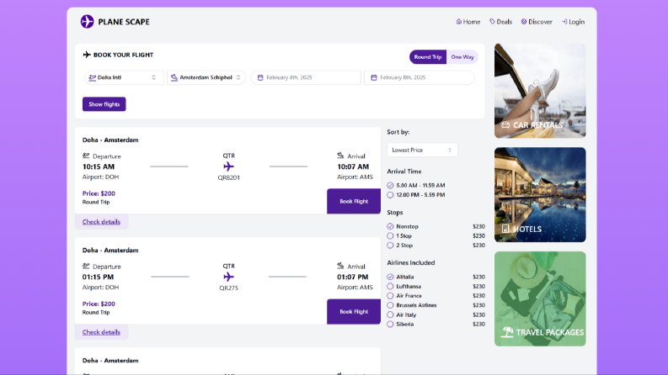Click purple plane icon above QR8201
The image size is (668, 375).
[229, 166]
